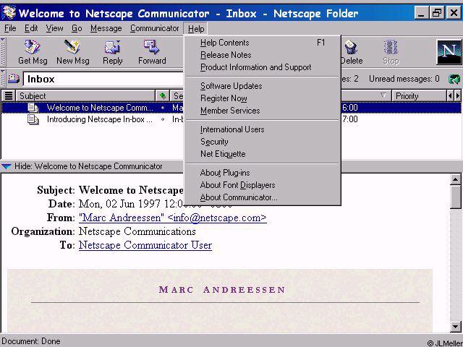The height and width of the screenshot is (347, 463).
Task: Sort by the Subject column header
Action: tap(85, 95)
